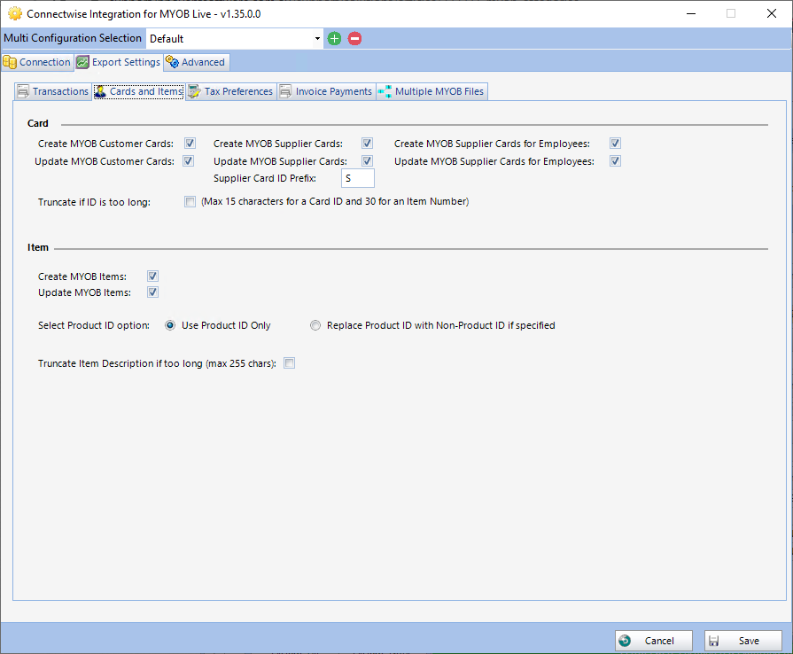The width and height of the screenshot is (793, 654).
Task: Switch to the Connection tab
Action: 37,62
